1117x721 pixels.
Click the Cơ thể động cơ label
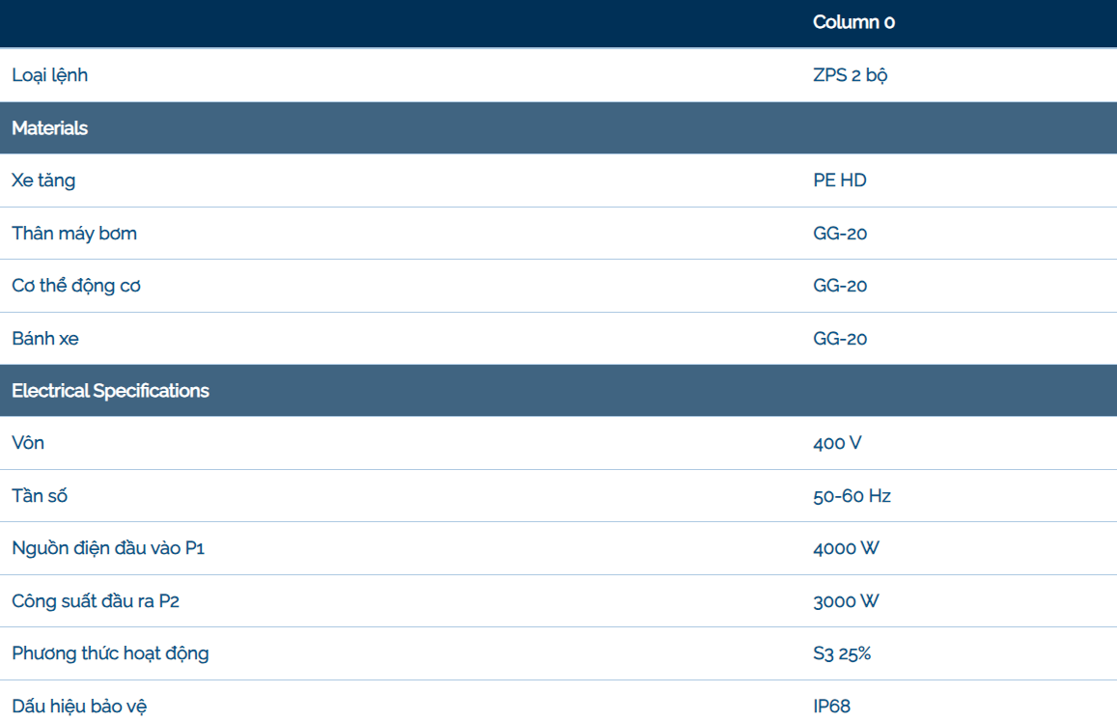tap(76, 286)
